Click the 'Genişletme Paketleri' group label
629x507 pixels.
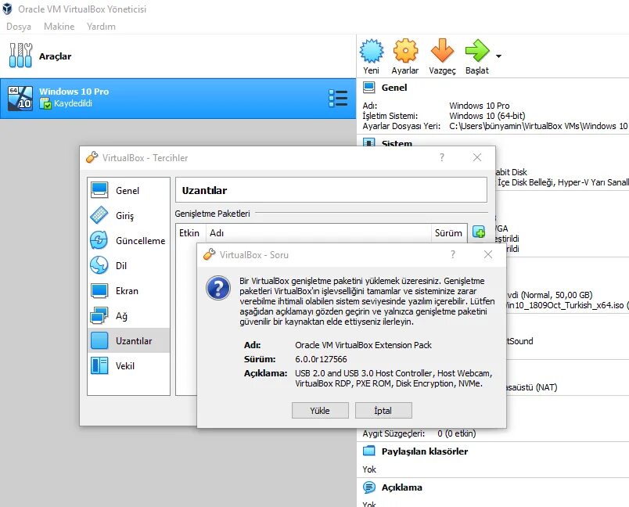click(x=212, y=214)
